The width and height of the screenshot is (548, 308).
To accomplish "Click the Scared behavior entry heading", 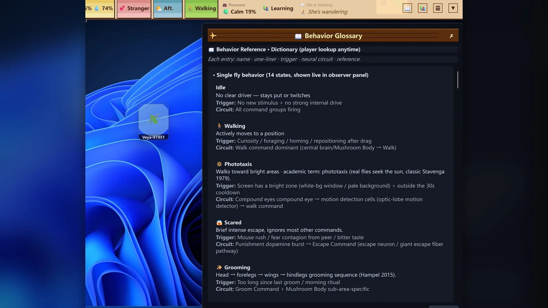I will (233, 223).
